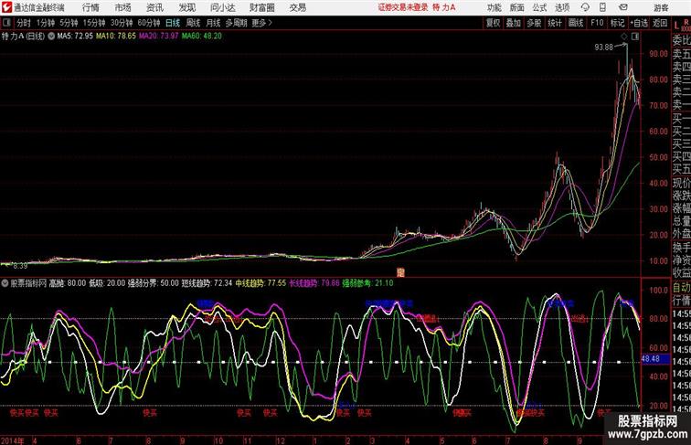Open the 版面 menu

(517, 7)
